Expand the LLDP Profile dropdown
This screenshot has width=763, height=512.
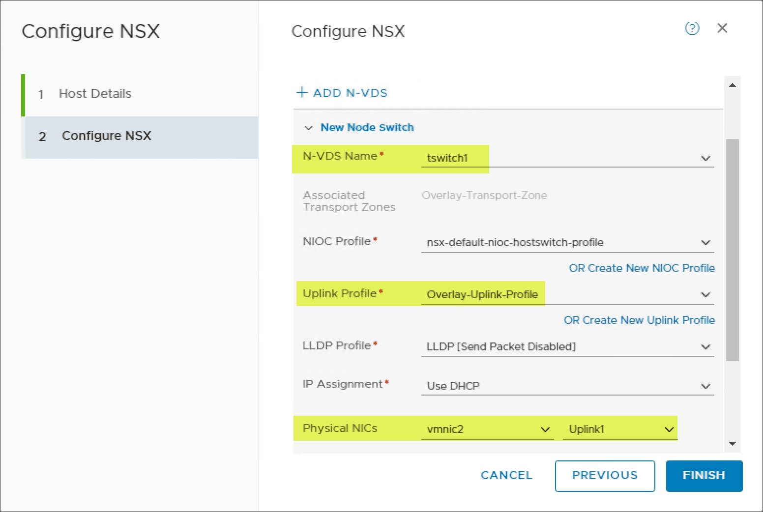(x=705, y=347)
